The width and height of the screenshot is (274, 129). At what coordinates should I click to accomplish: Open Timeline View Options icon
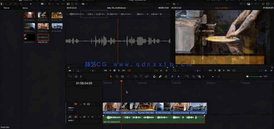point(70,76)
